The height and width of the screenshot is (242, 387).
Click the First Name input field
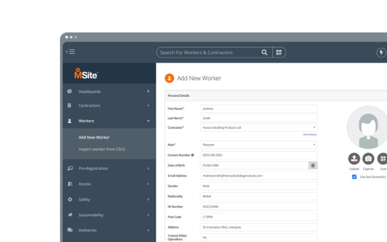(x=259, y=108)
